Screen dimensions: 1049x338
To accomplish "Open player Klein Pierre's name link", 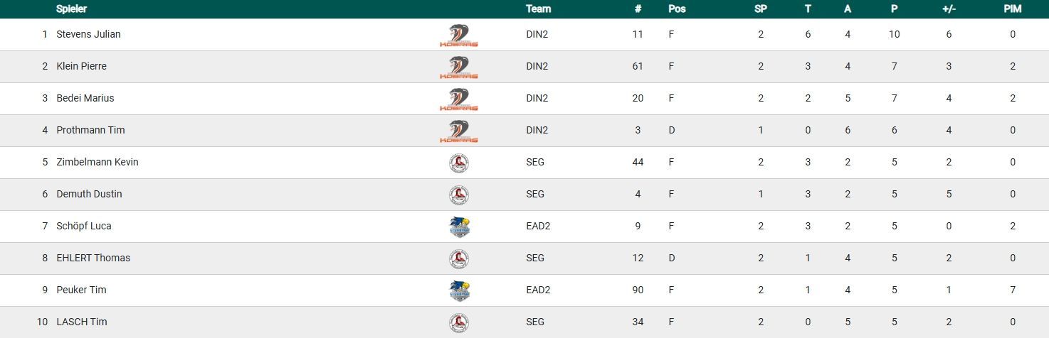I will point(81,66).
